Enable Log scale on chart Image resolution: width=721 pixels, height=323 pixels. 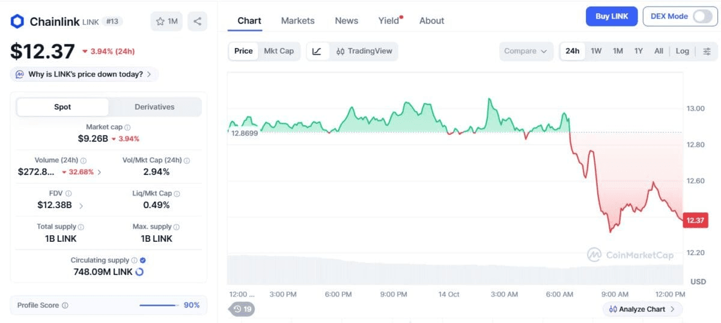683,51
